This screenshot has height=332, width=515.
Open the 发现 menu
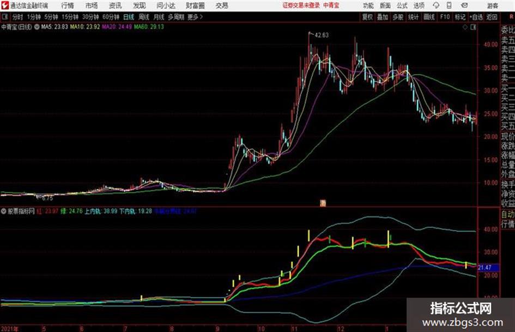(x=140, y=5)
